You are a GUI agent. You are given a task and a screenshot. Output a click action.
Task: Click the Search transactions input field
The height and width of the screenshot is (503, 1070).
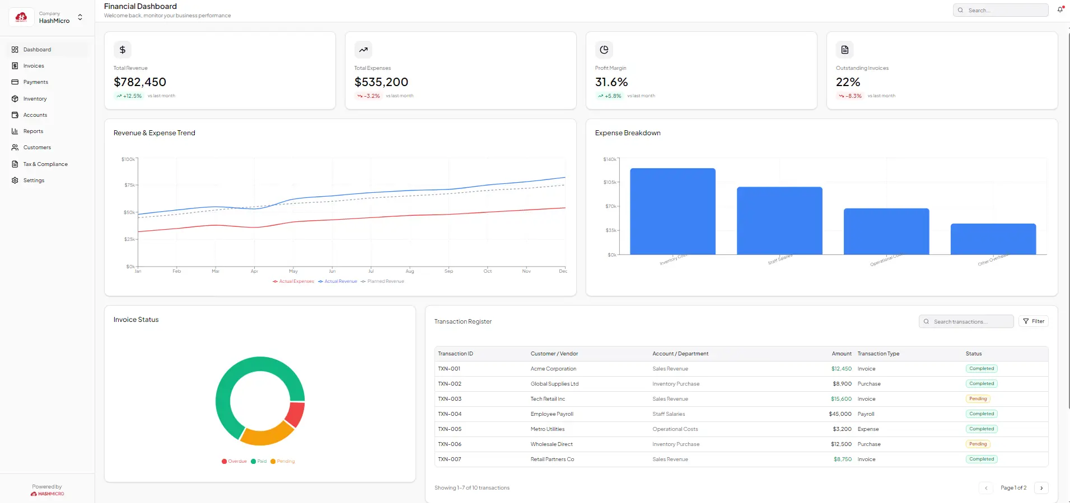pos(966,321)
